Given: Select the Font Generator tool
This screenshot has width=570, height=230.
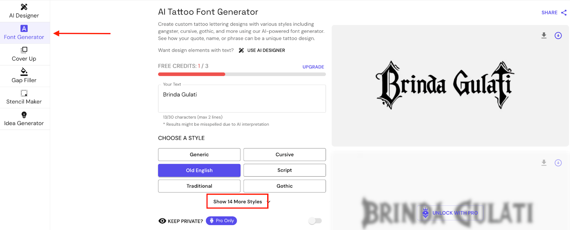Looking at the screenshot, I should tap(25, 33).
